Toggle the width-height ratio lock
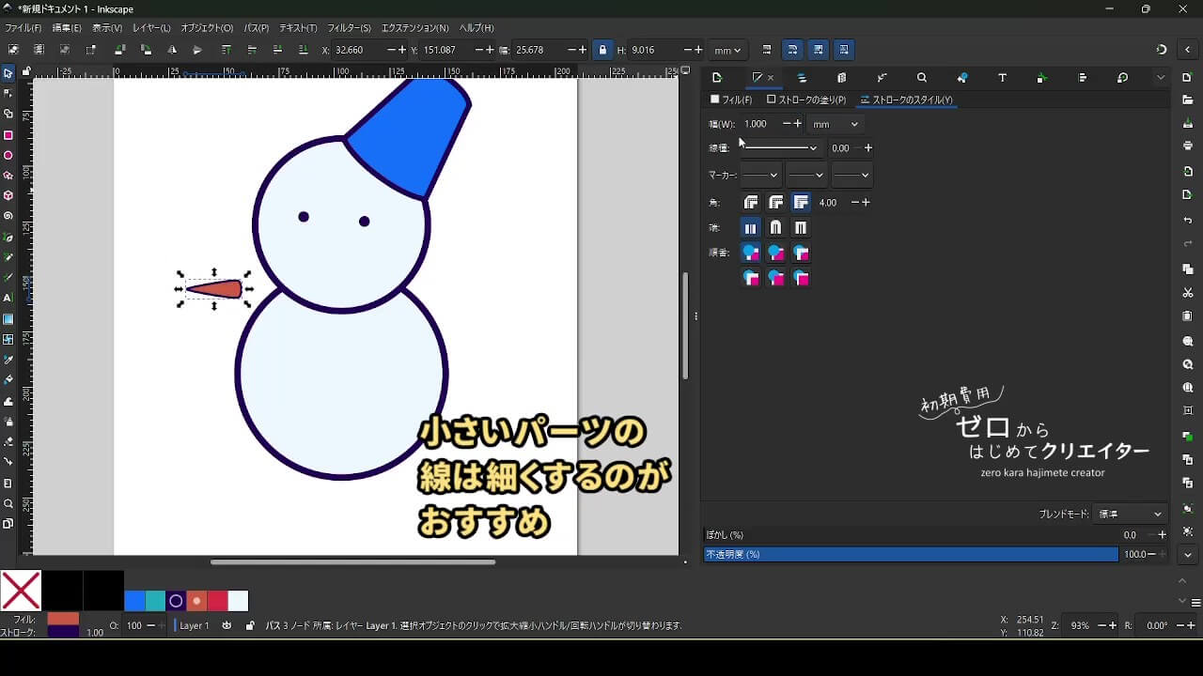 point(602,50)
